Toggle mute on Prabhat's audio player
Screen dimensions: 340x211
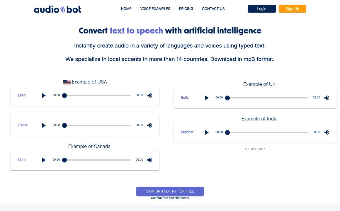coord(327,132)
